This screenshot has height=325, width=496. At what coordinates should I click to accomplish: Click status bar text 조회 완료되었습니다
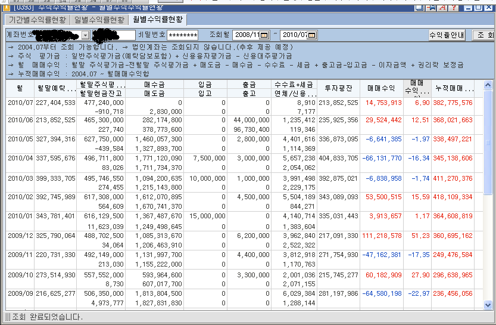click(47, 317)
